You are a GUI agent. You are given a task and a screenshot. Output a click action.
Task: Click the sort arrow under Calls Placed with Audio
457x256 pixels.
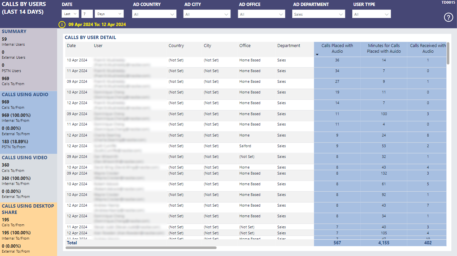[317, 54]
